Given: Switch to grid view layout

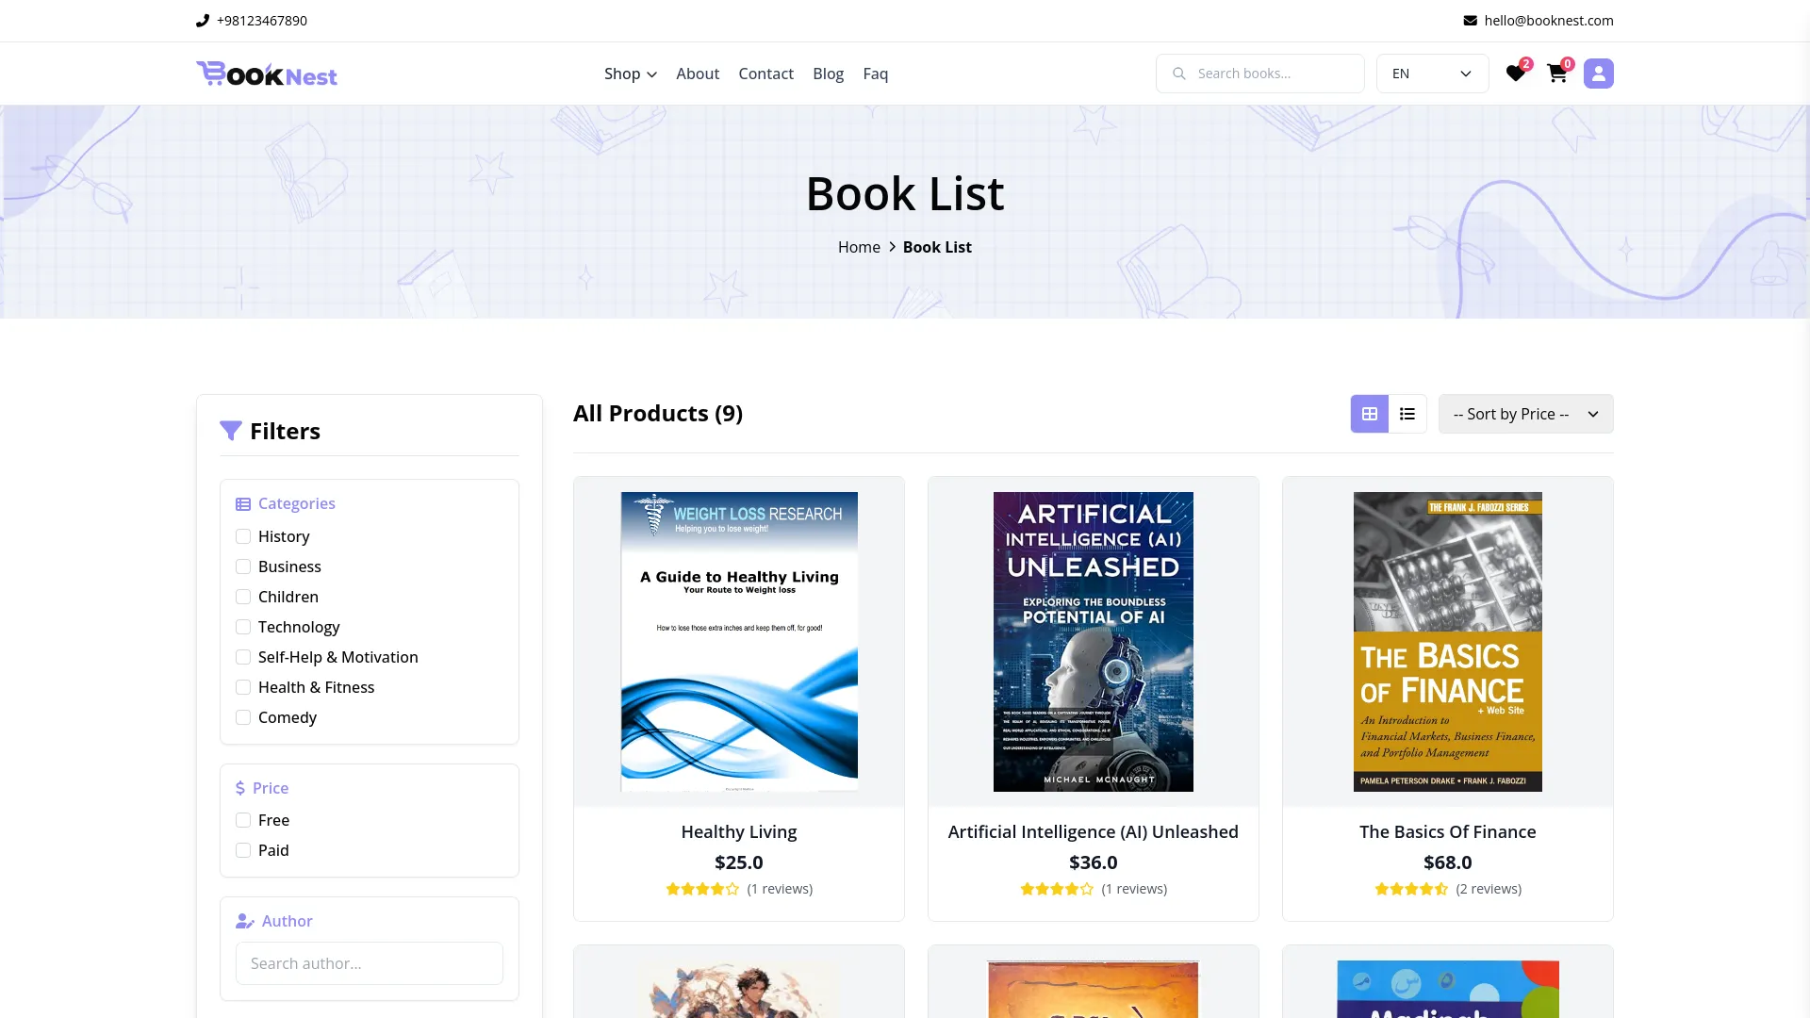Looking at the screenshot, I should point(1369,413).
